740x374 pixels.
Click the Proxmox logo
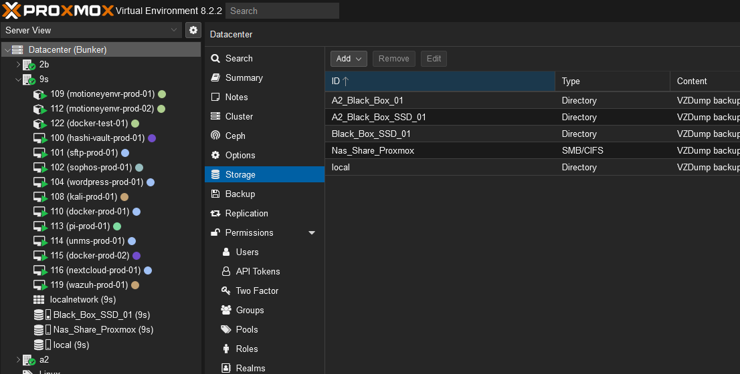click(58, 11)
